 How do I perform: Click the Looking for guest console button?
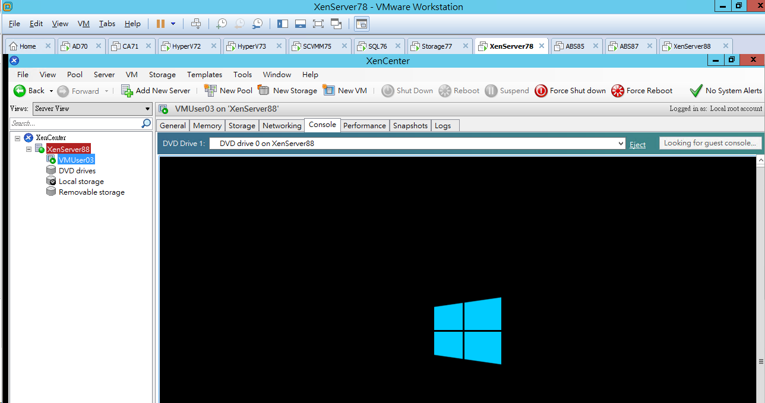coord(710,143)
